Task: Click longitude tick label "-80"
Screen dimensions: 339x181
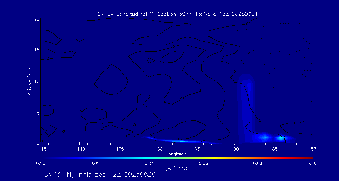Action: (x=312, y=149)
